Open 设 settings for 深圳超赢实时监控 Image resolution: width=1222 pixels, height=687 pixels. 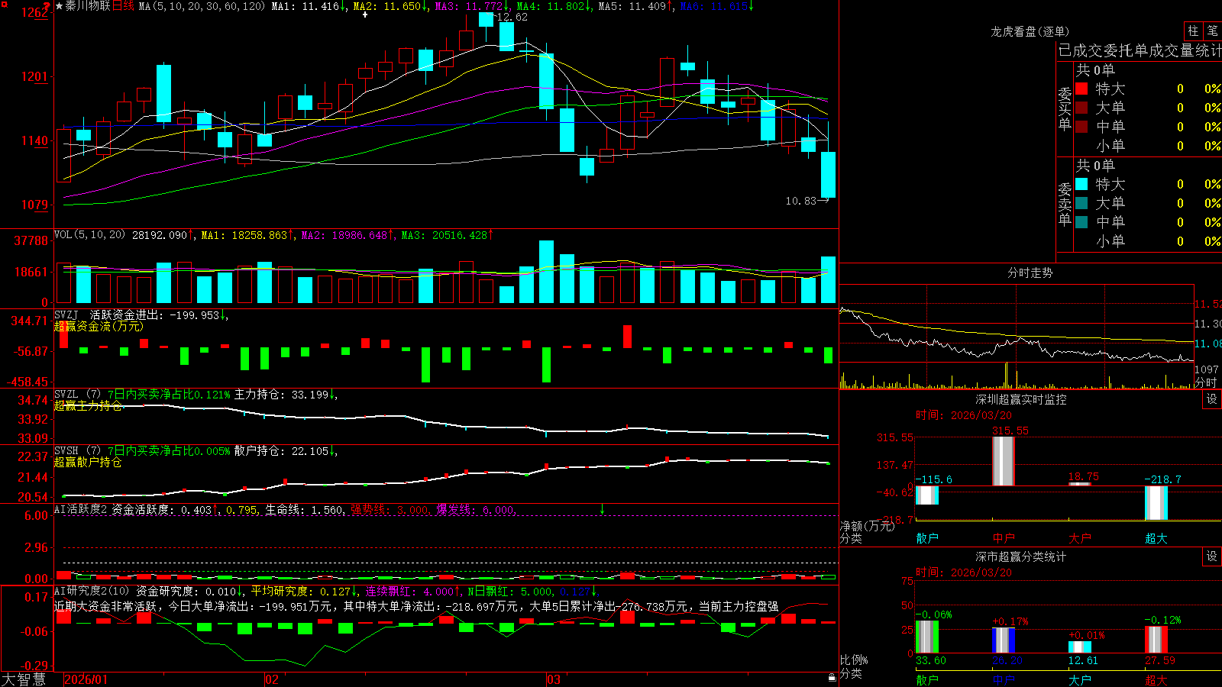pyautogui.click(x=1212, y=399)
